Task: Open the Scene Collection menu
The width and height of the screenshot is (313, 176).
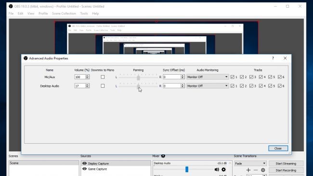Action: coord(64,14)
